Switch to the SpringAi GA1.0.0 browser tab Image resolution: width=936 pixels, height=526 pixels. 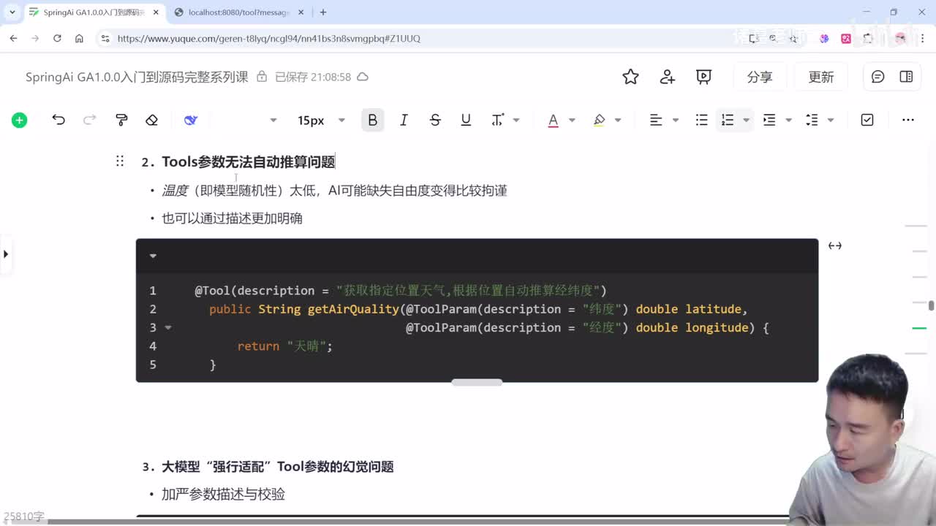(94, 12)
